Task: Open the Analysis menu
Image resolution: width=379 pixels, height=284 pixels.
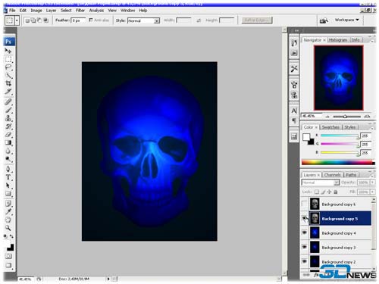Action: click(x=96, y=11)
